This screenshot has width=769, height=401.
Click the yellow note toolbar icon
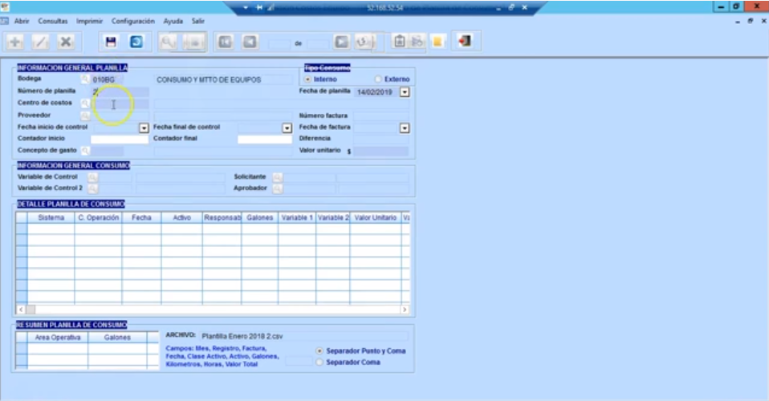[x=437, y=42]
